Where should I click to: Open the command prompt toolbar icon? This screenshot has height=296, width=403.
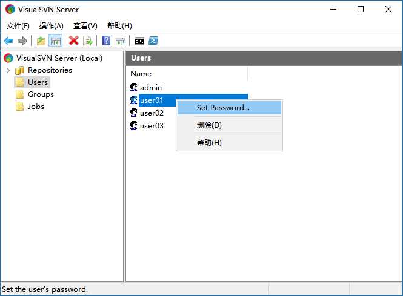click(139, 41)
